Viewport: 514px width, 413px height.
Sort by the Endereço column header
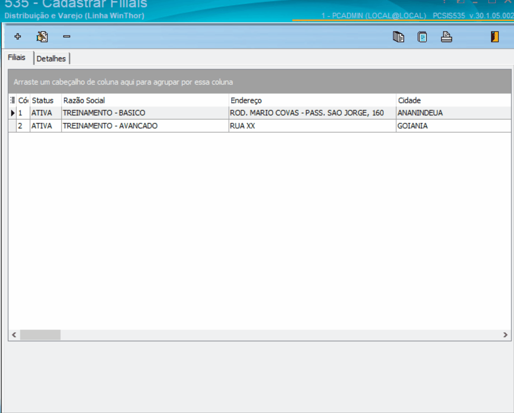point(313,100)
